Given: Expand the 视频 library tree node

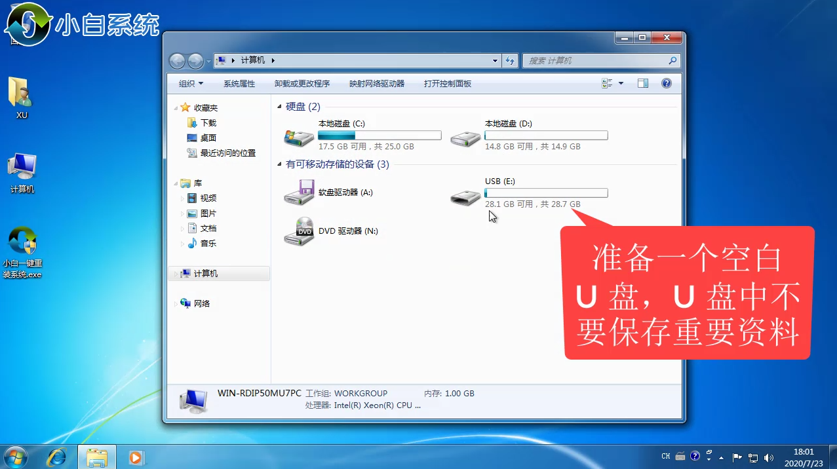Looking at the screenshot, I should tap(182, 198).
